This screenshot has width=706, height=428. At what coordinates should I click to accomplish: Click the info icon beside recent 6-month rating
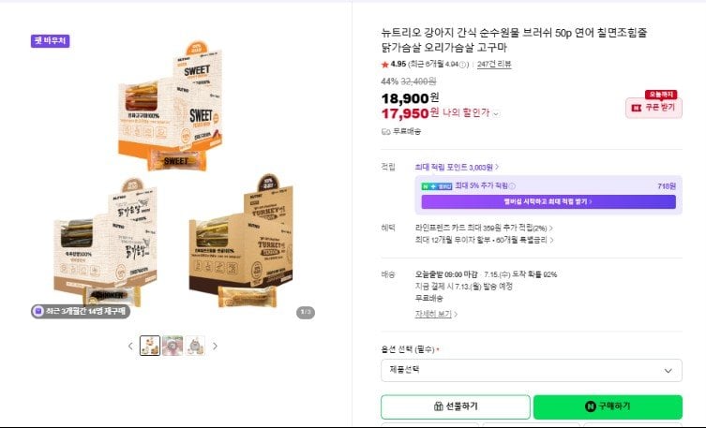point(462,65)
